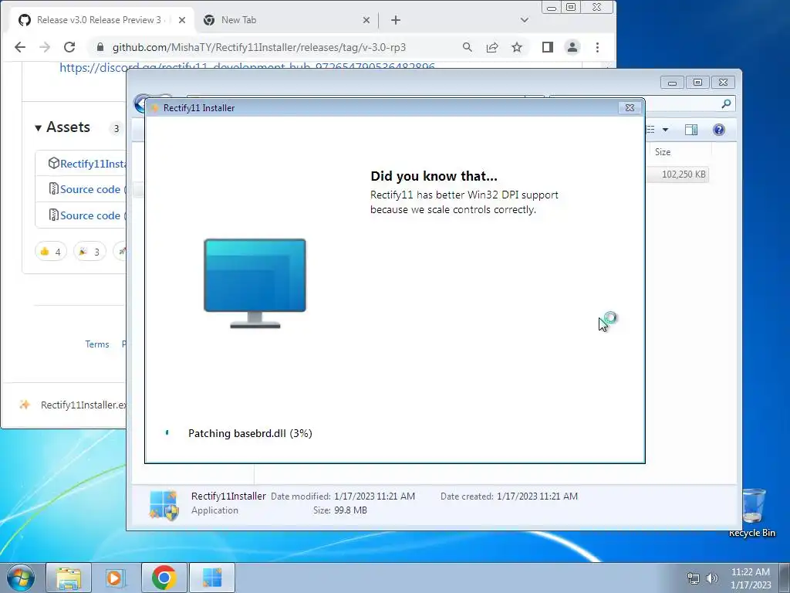
Task: Bookmark this page with the star
Action: pyautogui.click(x=517, y=47)
